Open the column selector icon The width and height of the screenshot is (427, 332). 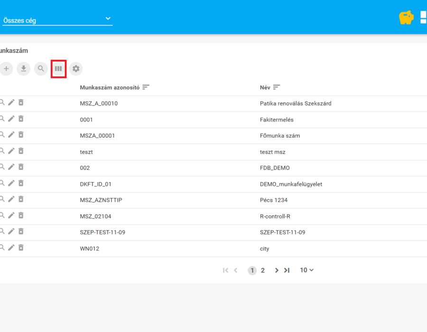[58, 69]
